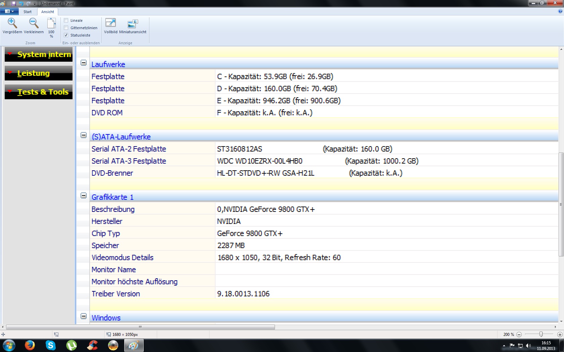The width and height of the screenshot is (564, 352).
Task: Open Skype from the taskbar
Action: click(51, 345)
